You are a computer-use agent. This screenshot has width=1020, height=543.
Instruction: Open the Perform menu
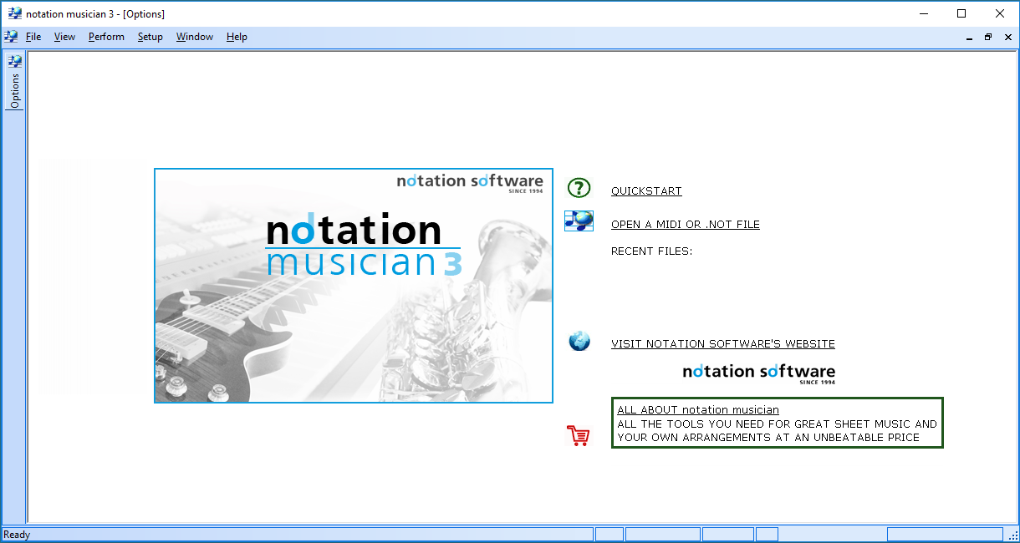[106, 36]
